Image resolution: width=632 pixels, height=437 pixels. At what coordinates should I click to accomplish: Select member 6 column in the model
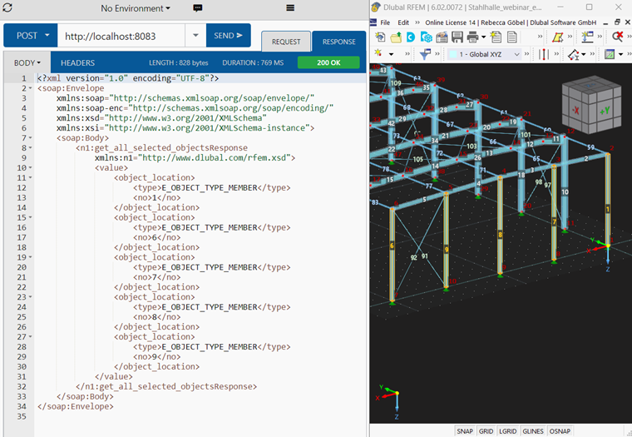point(393,254)
